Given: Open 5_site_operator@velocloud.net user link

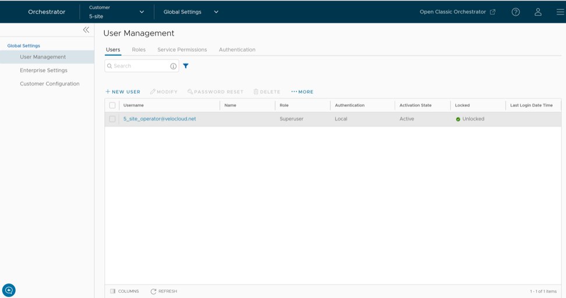Looking at the screenshot, I should pos(160,119).
